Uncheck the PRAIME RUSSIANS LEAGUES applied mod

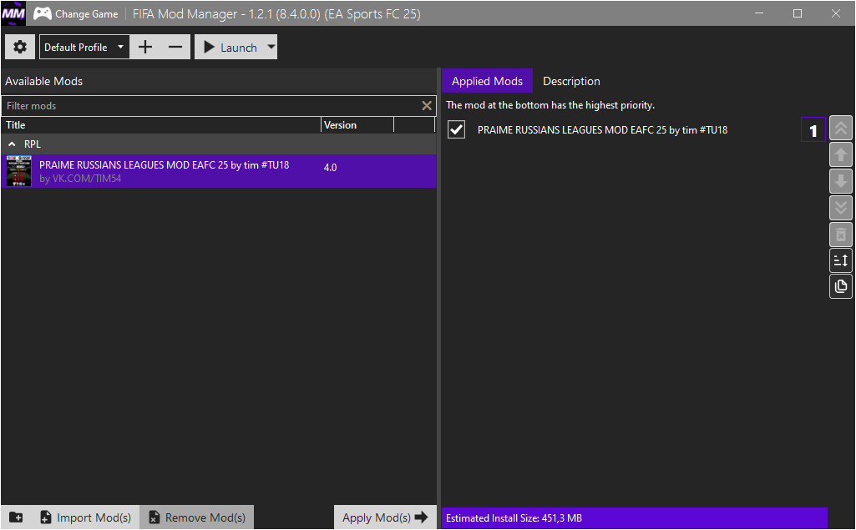(456, 130)
